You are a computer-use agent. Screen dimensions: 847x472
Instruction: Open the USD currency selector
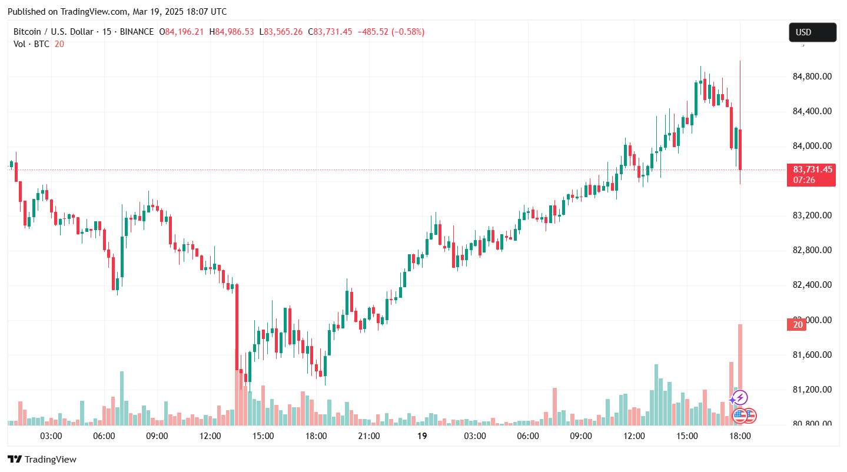click(x=812, y=32)
